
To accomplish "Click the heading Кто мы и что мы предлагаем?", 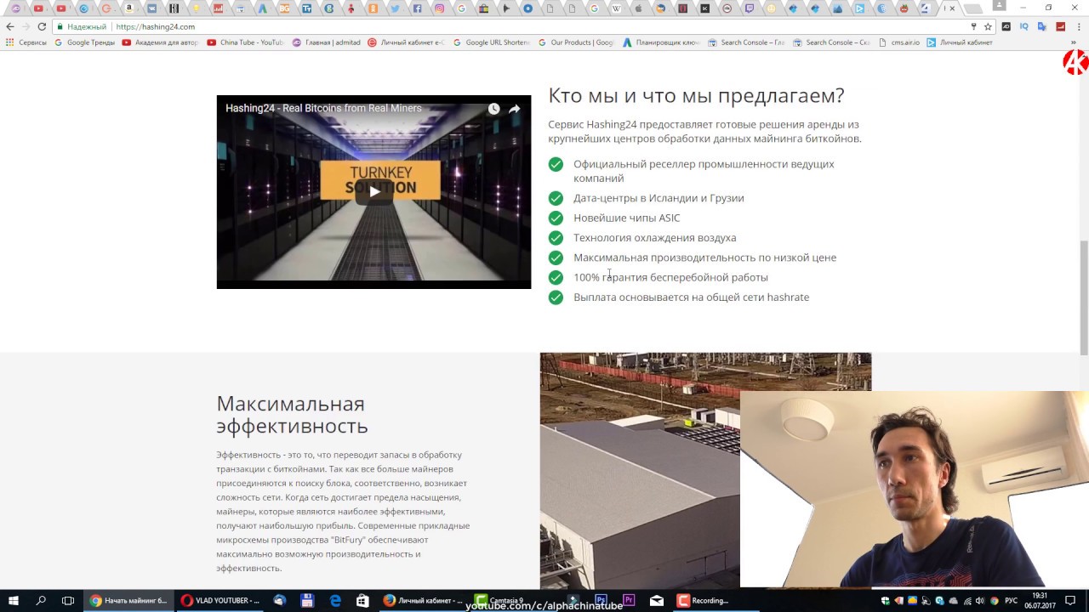I will 696,95.
